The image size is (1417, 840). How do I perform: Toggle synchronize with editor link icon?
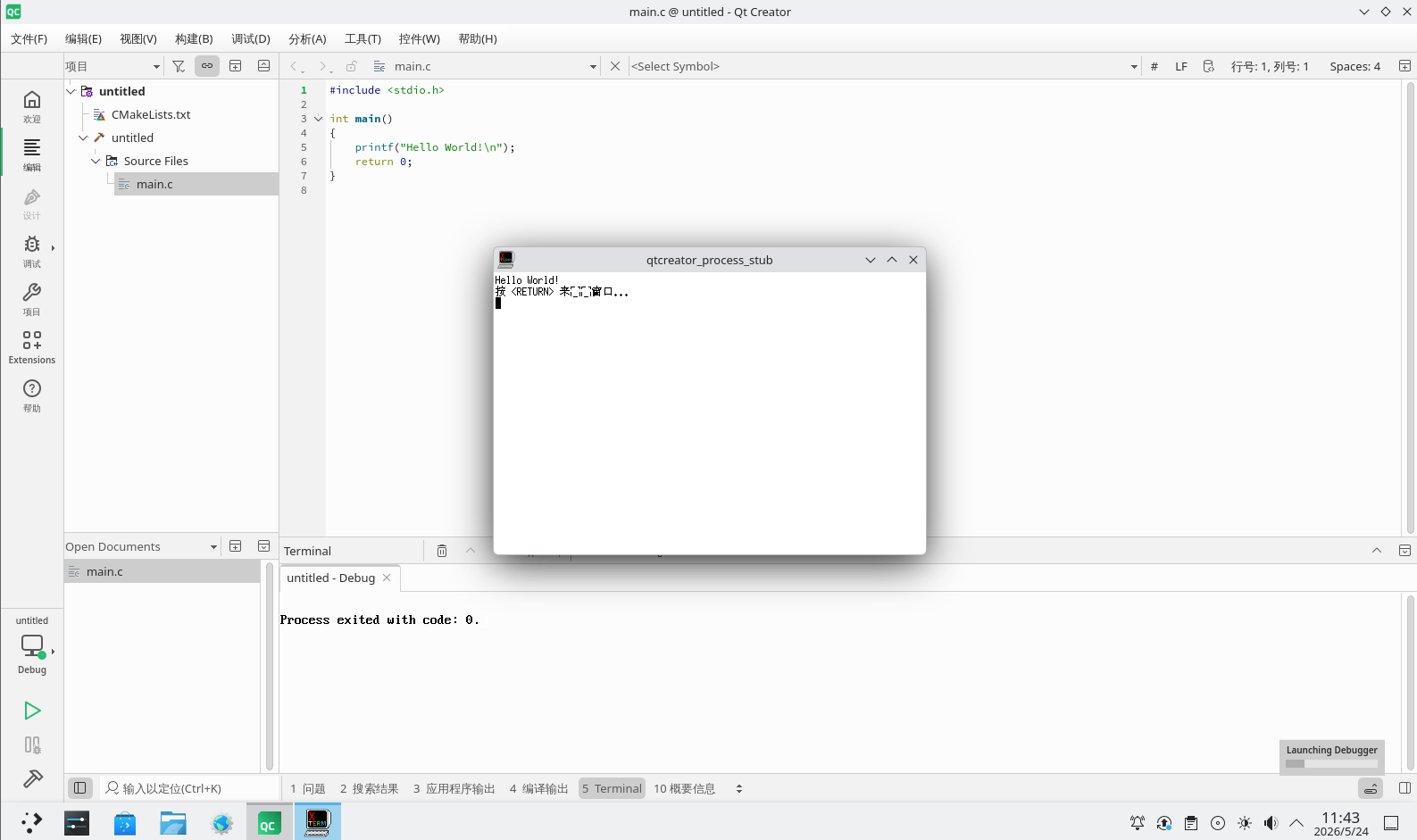point(207,66)
